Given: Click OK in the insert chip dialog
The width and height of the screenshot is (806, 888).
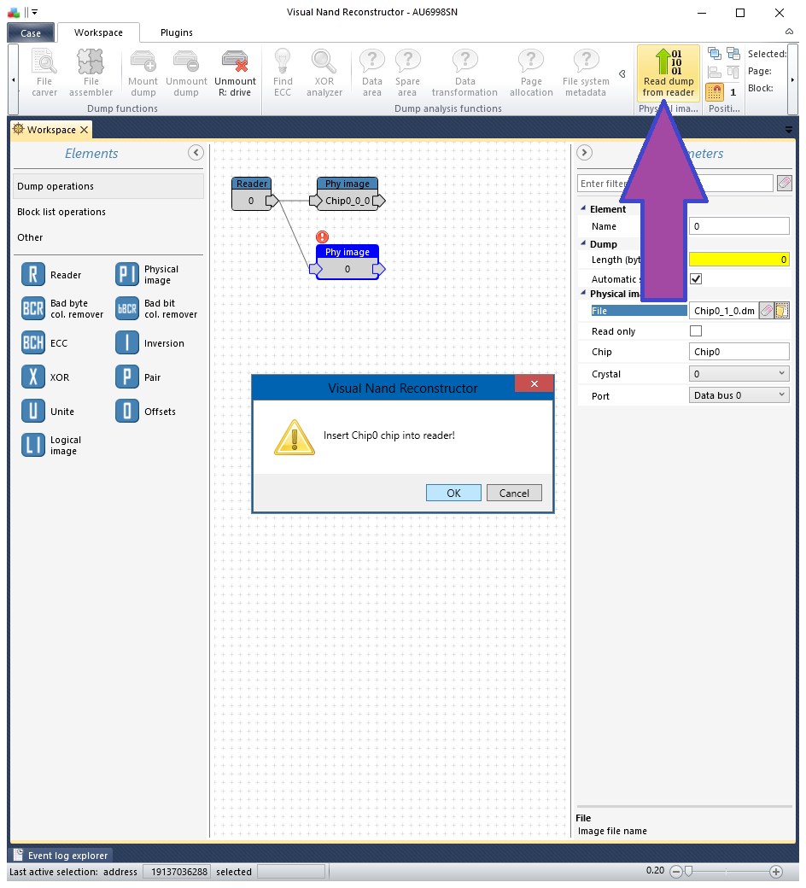Looking at the screenshot, I should [453, 493].
